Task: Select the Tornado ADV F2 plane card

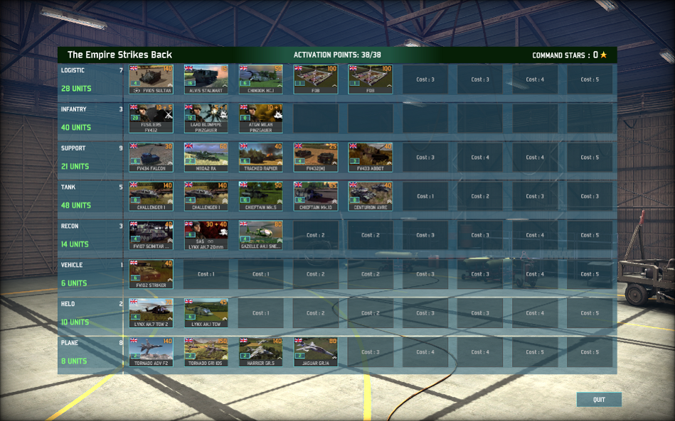Action: point(151,352)
